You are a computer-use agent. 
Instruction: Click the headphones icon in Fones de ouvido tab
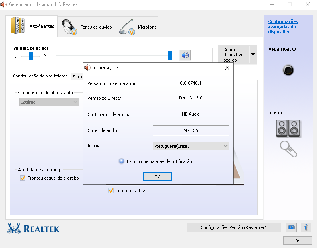click(x=70, y=27)
